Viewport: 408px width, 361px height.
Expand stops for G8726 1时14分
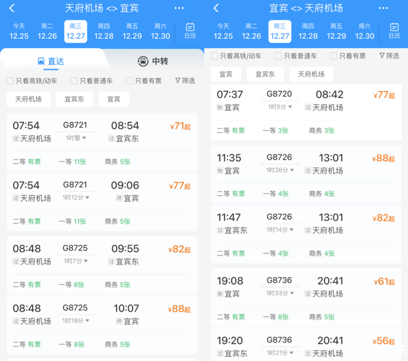click(x=280, y=230)
